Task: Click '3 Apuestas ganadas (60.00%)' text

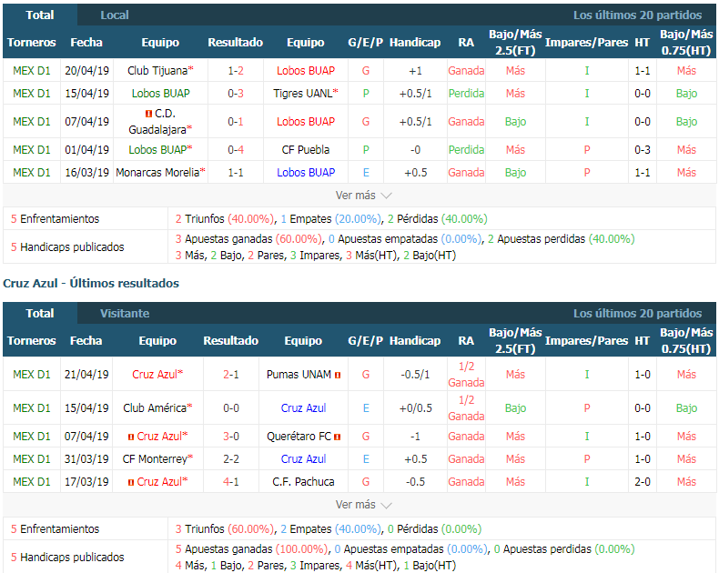Action: click(249, 239)
